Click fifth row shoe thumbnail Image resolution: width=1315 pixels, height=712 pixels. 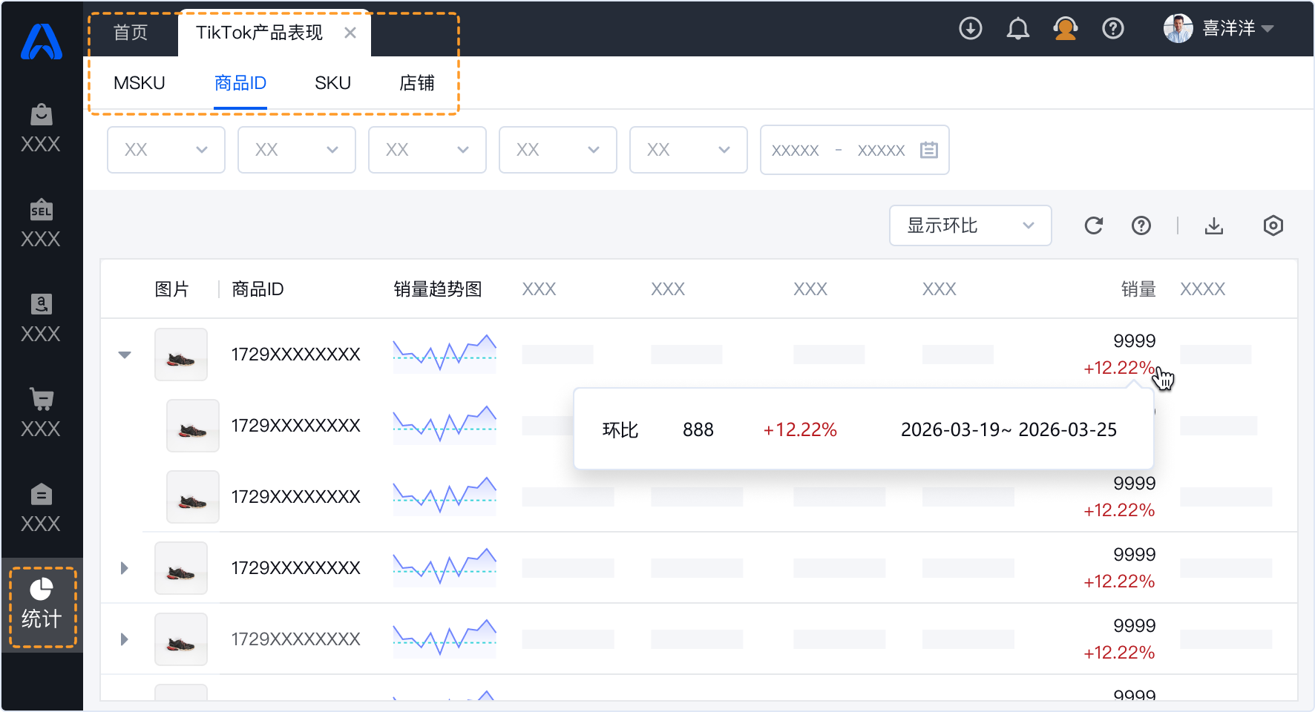point(181,639)
